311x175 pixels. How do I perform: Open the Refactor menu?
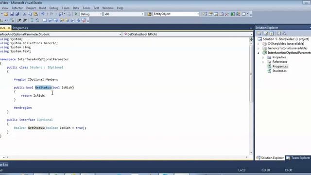pos(17,8)
